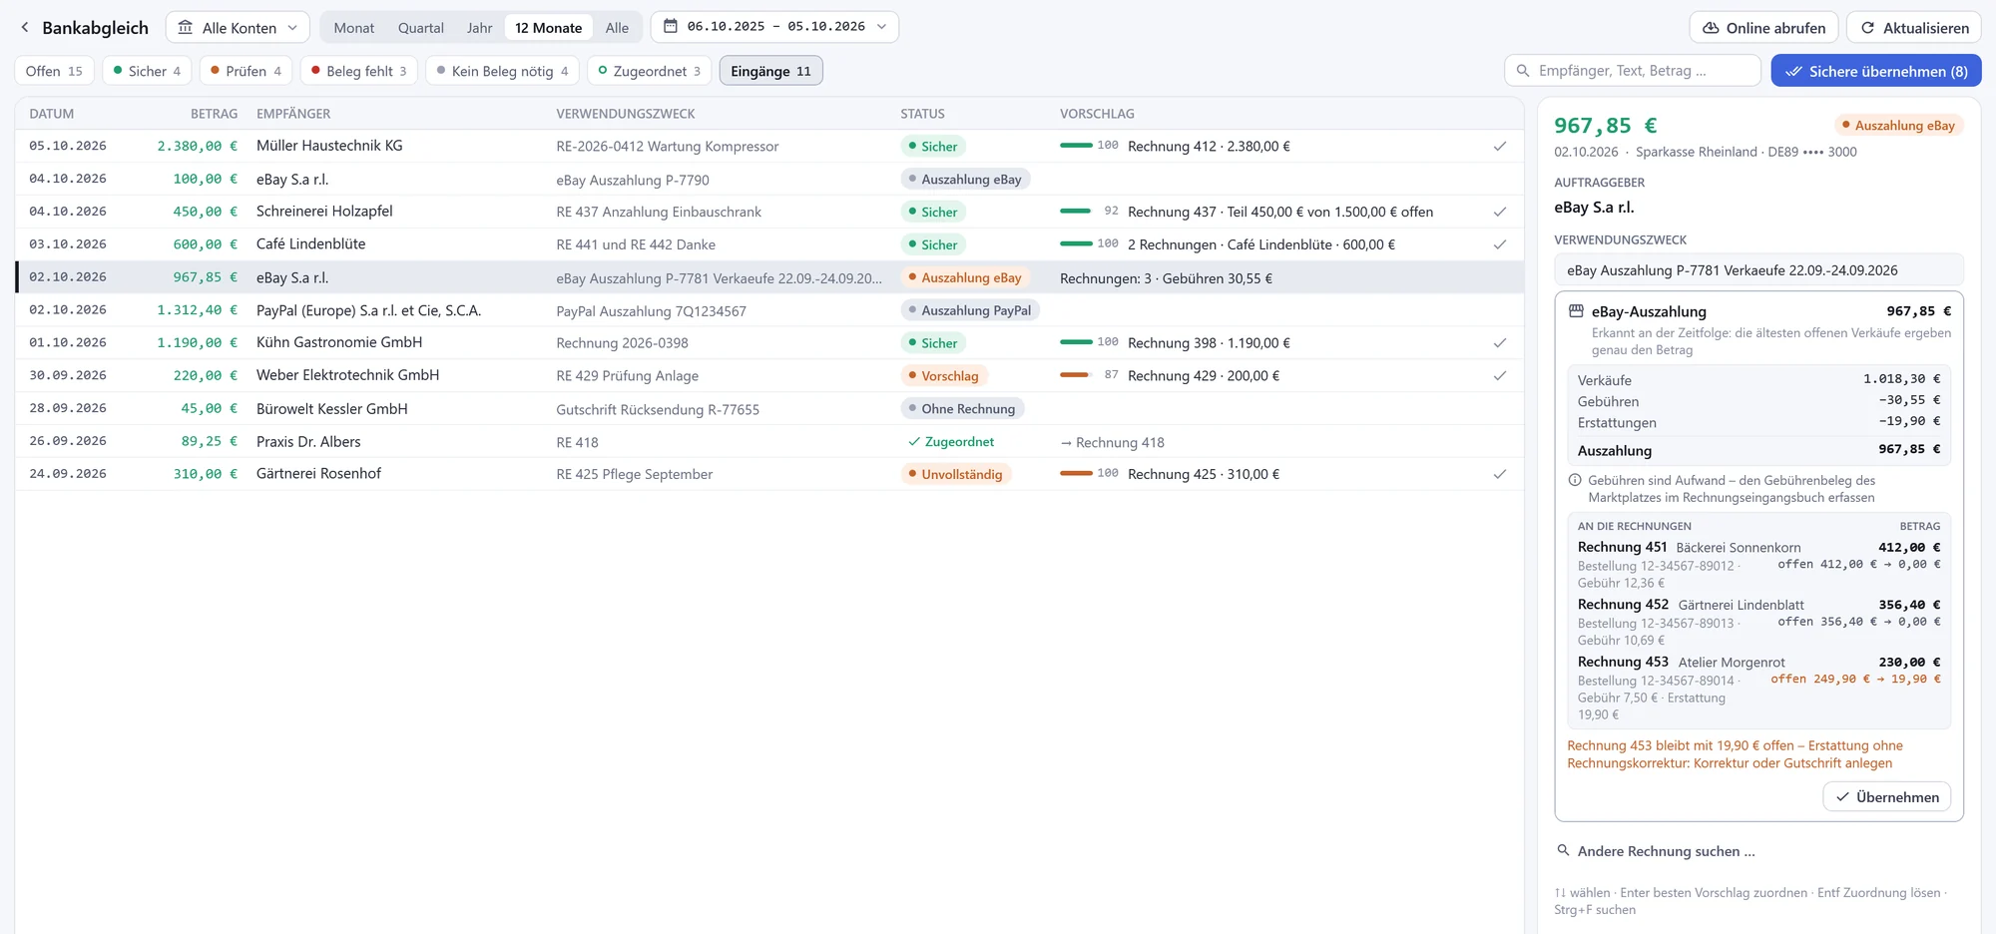Open the Alle Konten account dropdown
Image resolution: width=1996 pixels, height=934 pixels.
238,28
